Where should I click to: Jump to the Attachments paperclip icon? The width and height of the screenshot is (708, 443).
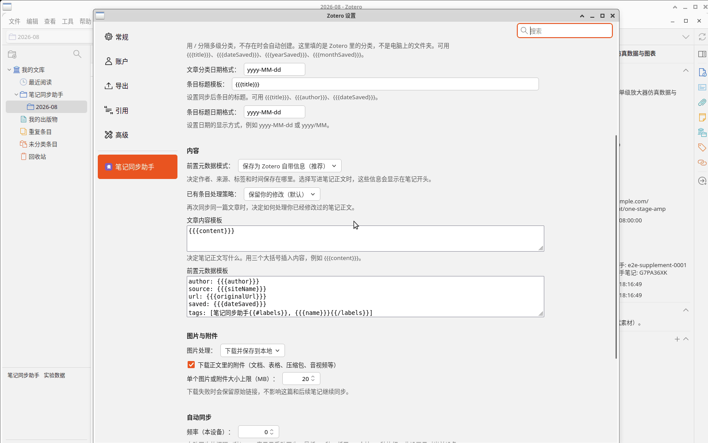tap(702, 102)
